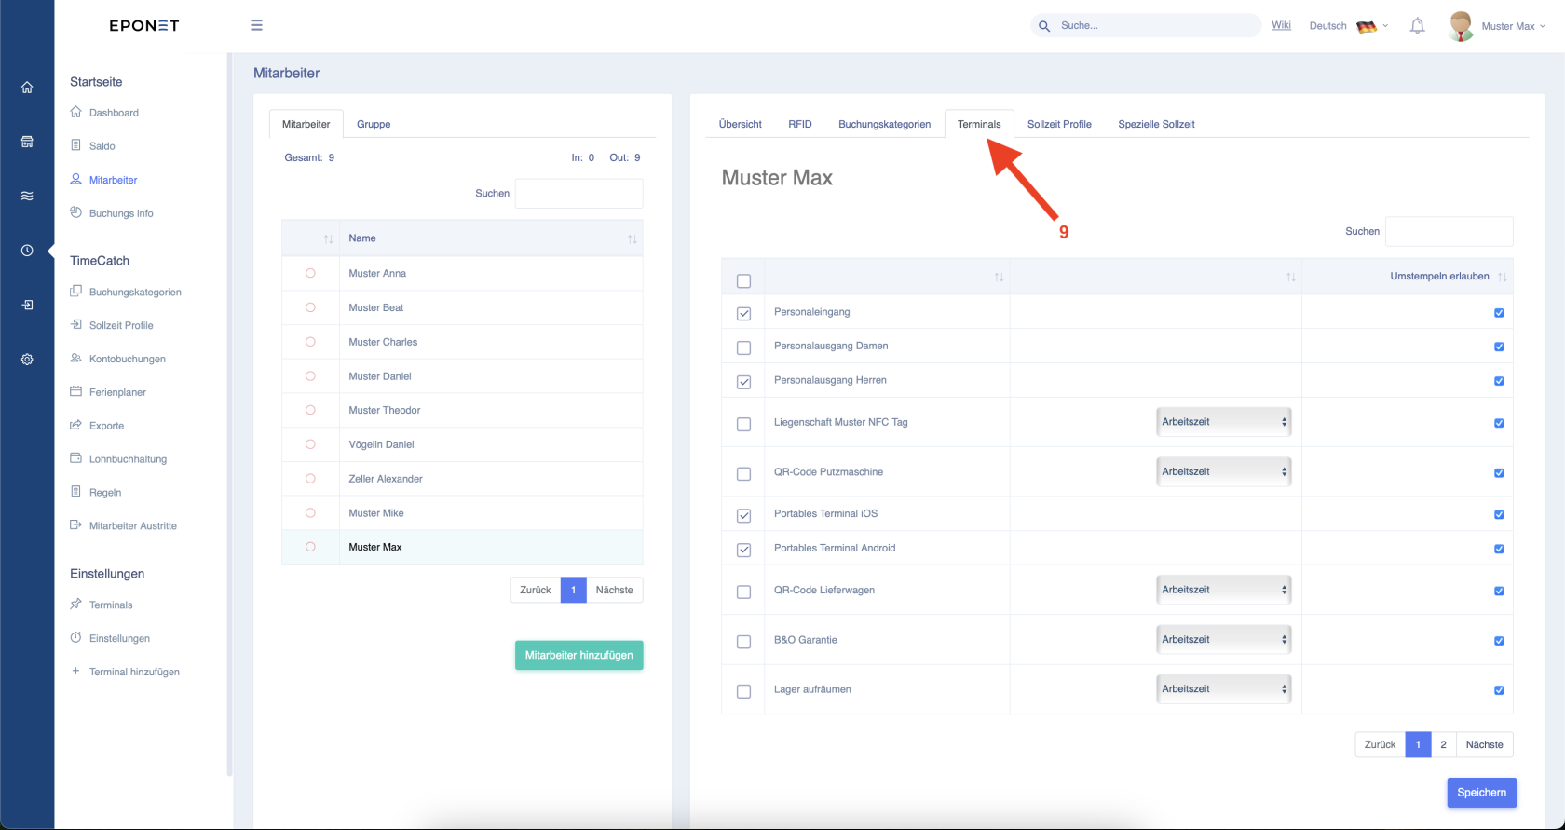Uncheck the Personalausgang Herren checkbox

click(x=743, y=382)
